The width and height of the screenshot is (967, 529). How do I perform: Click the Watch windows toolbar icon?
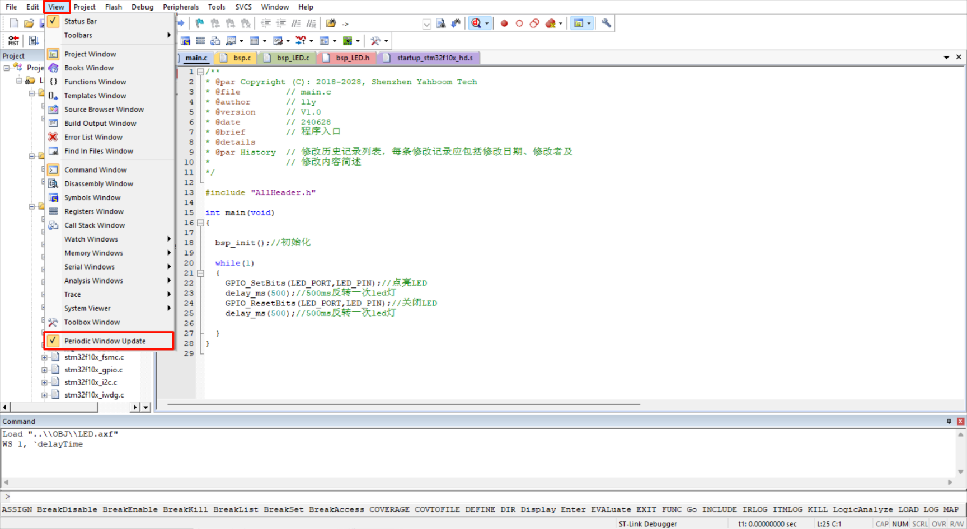[231, 41]
